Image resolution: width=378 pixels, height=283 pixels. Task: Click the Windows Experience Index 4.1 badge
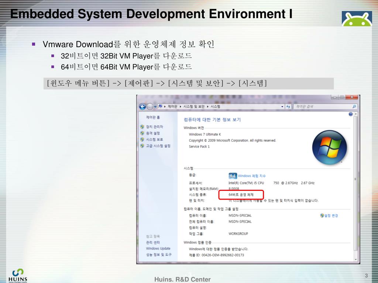(x=233, y=176)
